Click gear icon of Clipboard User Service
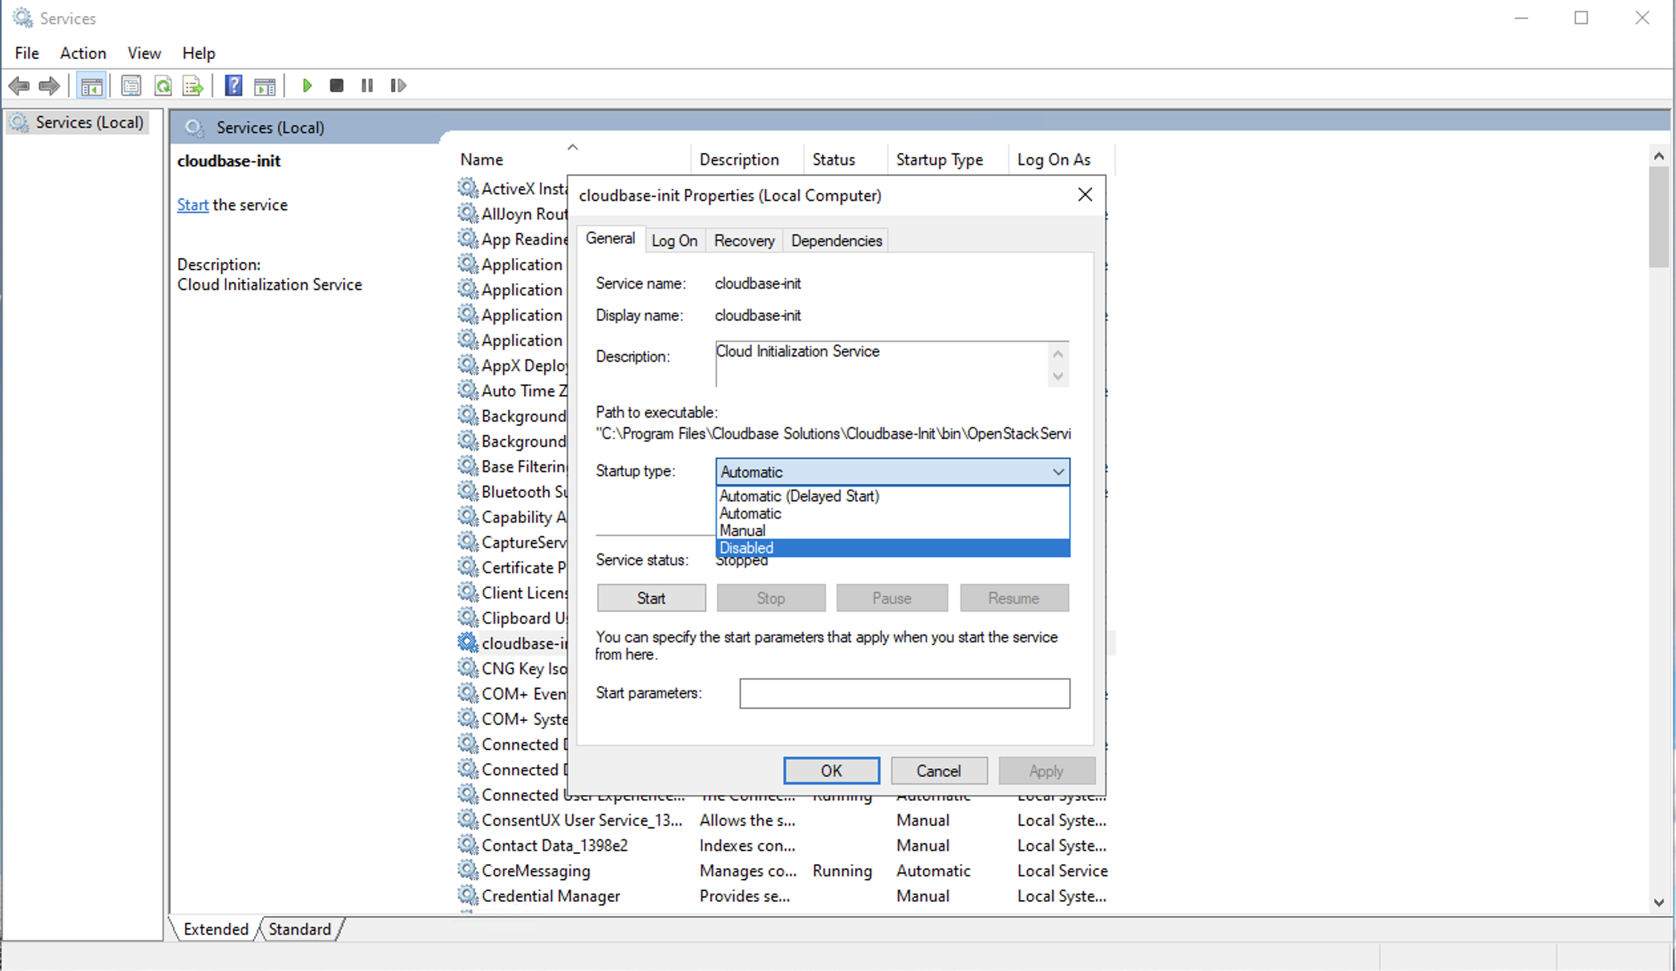The width and height of the screenshot is (1676, 971). point(468,617)
